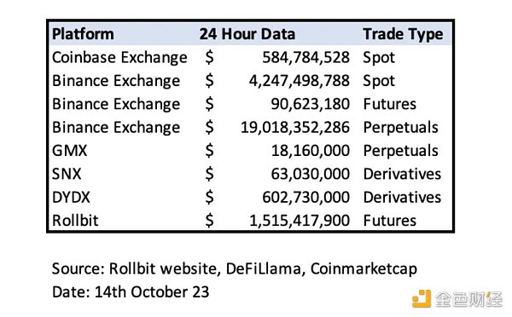Click the 4,247,498,788 value cell

coord(300,81)
